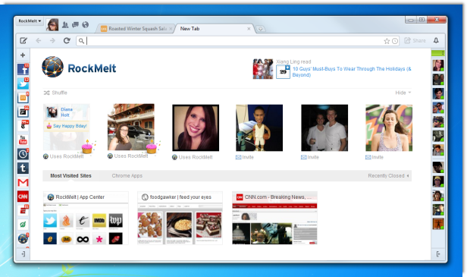Open notifications bell icon
Image resolution: width=467 pixels, height=277 pixels.
pos(436,40)
